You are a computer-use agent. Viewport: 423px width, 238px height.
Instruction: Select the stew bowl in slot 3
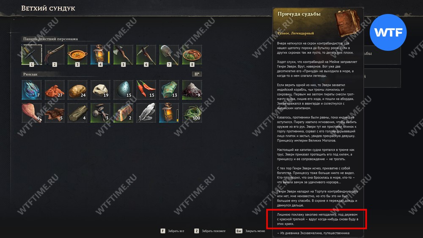(x=77, y=55)
